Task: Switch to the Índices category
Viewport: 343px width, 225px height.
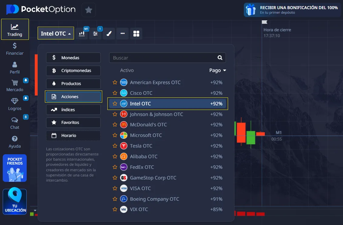Action: (x=73, y=110)
